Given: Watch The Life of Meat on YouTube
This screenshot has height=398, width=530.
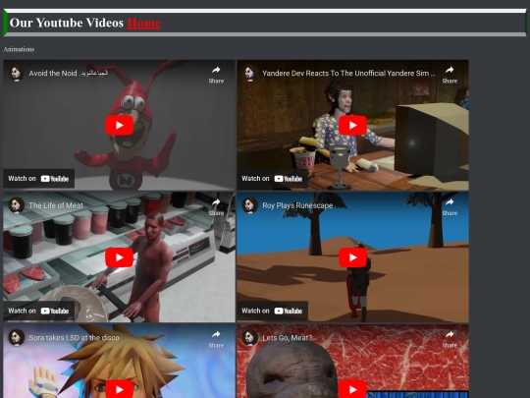Looking at the screenshot, I should click(x=38, y=311).
